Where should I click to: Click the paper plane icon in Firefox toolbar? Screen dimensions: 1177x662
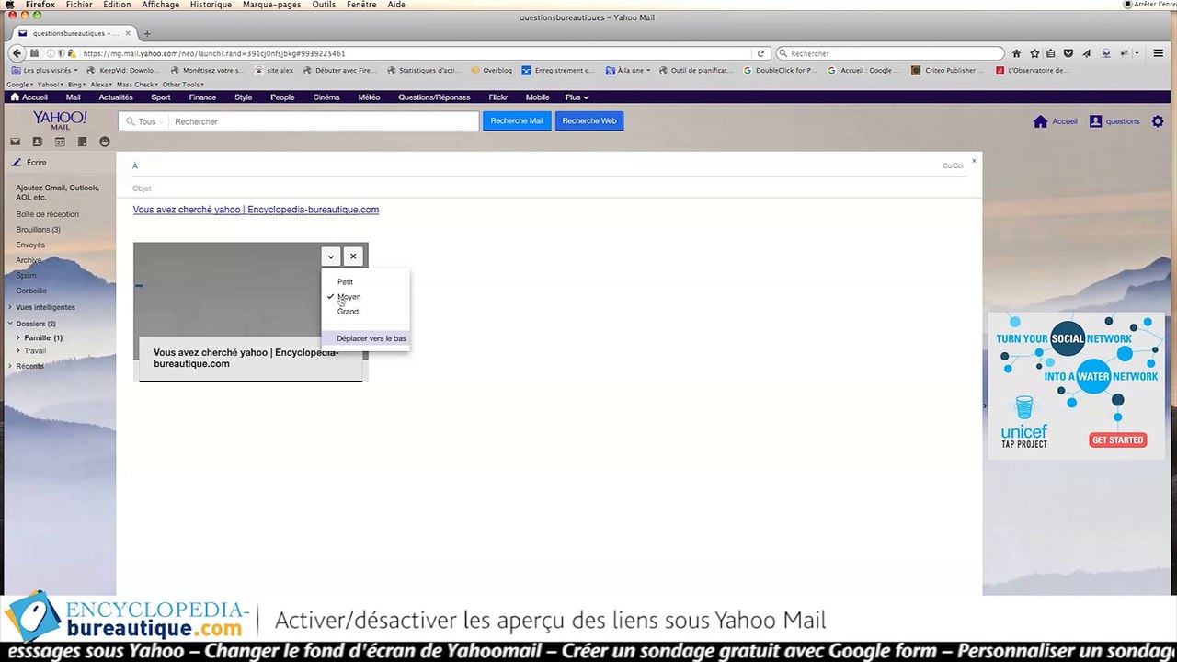coord(1085,53)
